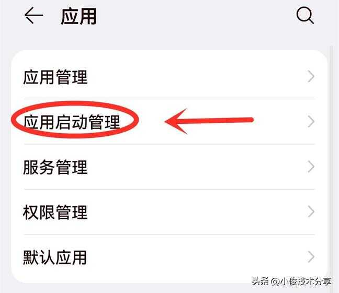Tap the chevron on the 默认应用 row
Viewport: 339px width, 293px height.
[311, 257]
